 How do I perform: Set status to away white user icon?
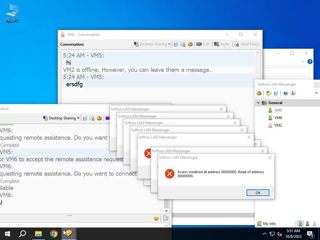point(314,224)
